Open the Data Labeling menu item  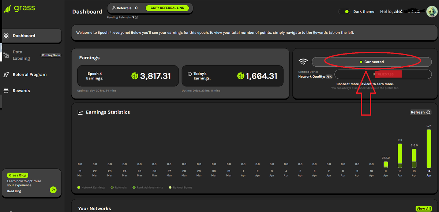click(x=31, y=55)
